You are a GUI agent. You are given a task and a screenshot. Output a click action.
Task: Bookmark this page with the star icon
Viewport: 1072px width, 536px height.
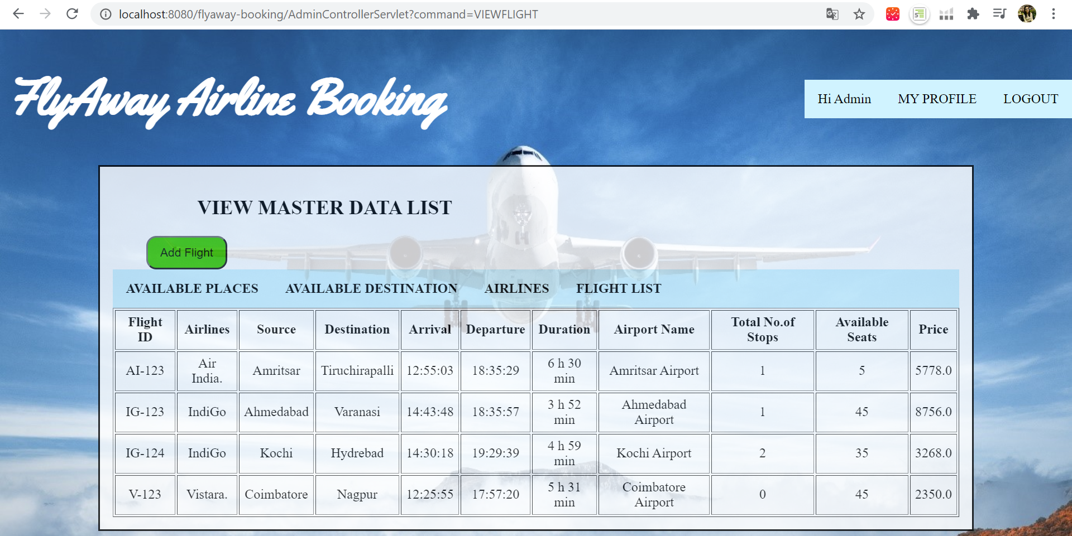coord(859,14)
